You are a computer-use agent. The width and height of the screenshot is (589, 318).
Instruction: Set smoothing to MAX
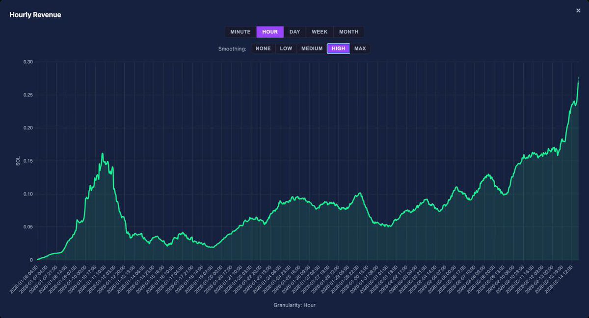tap(360, 49)
